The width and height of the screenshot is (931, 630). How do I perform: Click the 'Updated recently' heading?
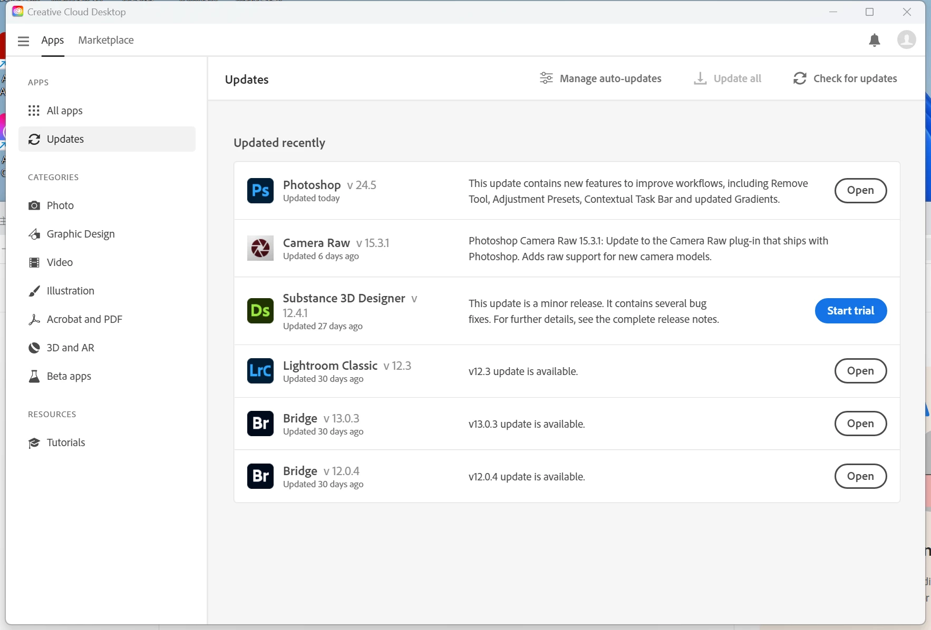(279, 143)
